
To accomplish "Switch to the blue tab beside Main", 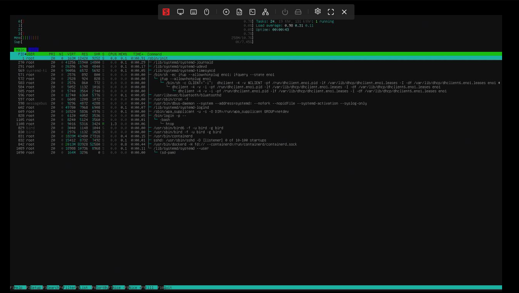I will 33,50.
